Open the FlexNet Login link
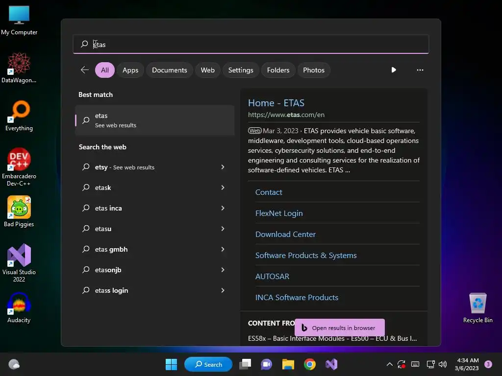Screen dimensions: 502x376 279,213
